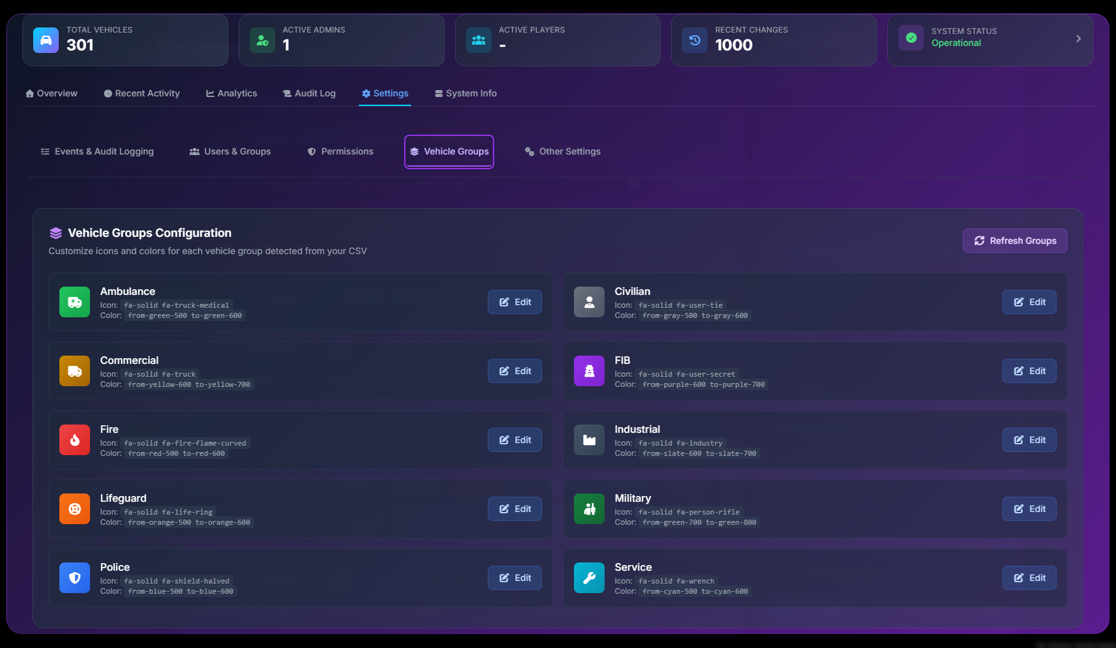Click the cyan Service wrench icon
This screenshot has height=648, width=1116.
click(x=589, y=578)
